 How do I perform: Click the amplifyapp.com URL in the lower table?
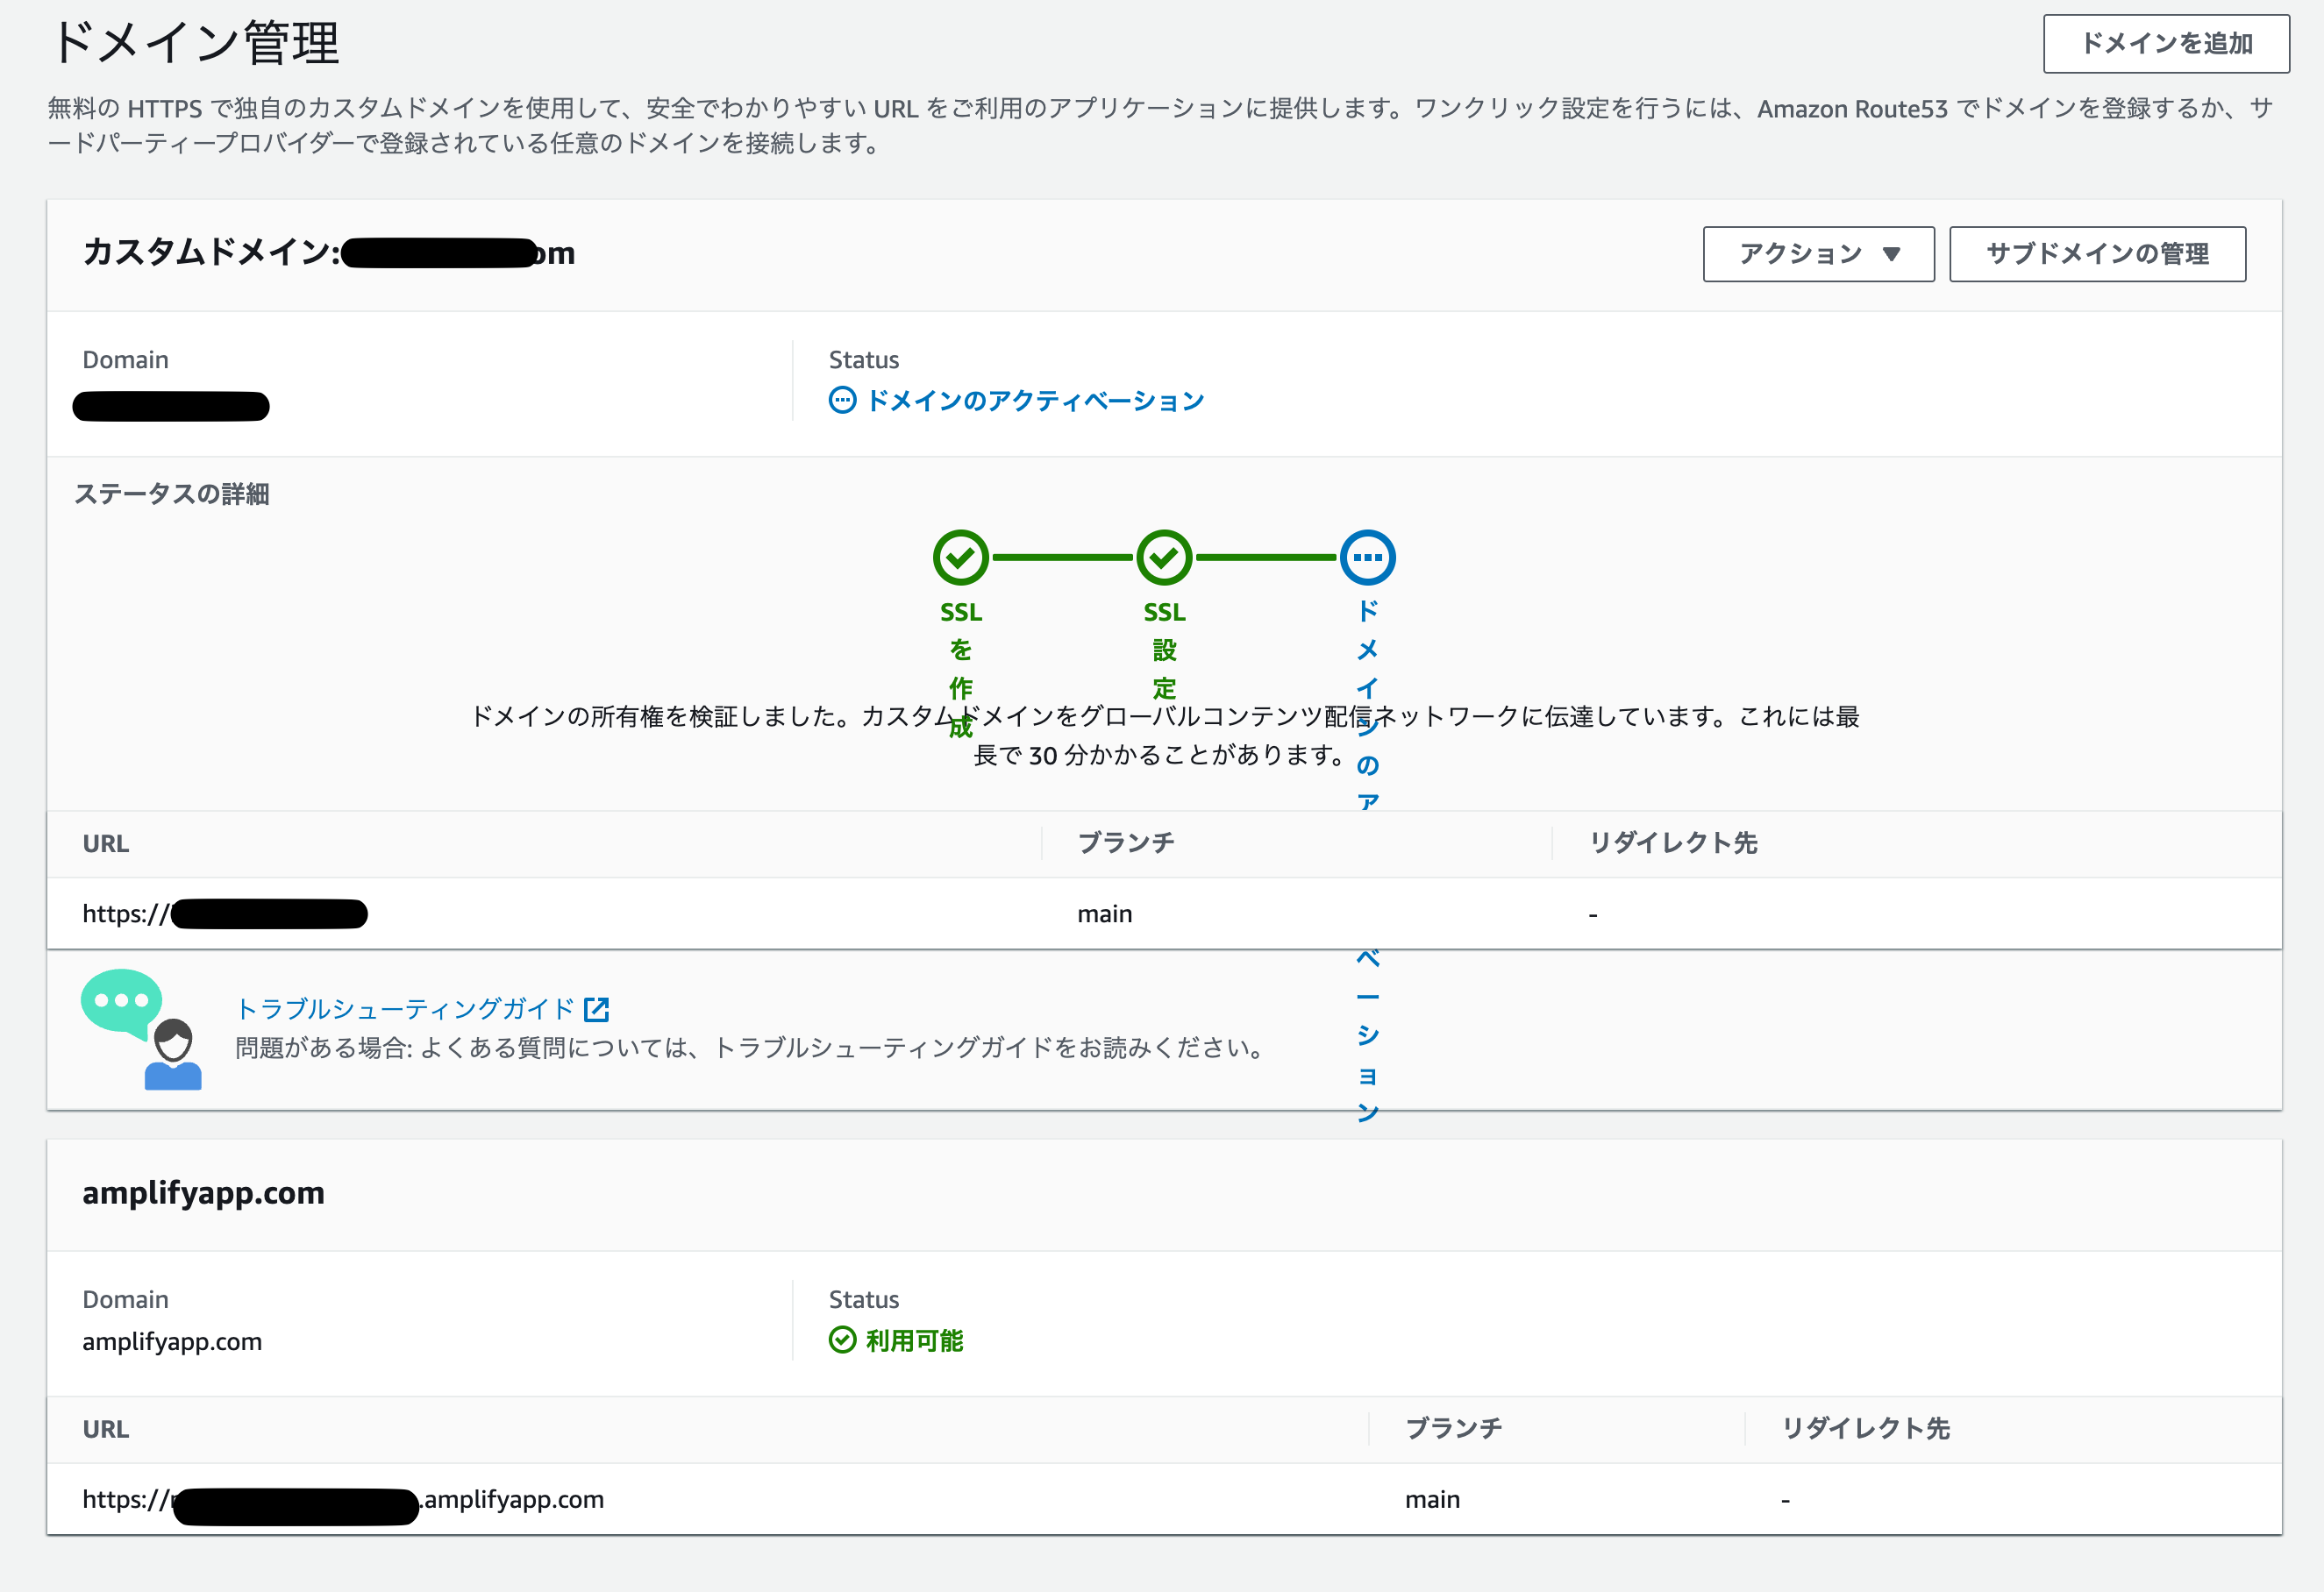point(343,1499)
